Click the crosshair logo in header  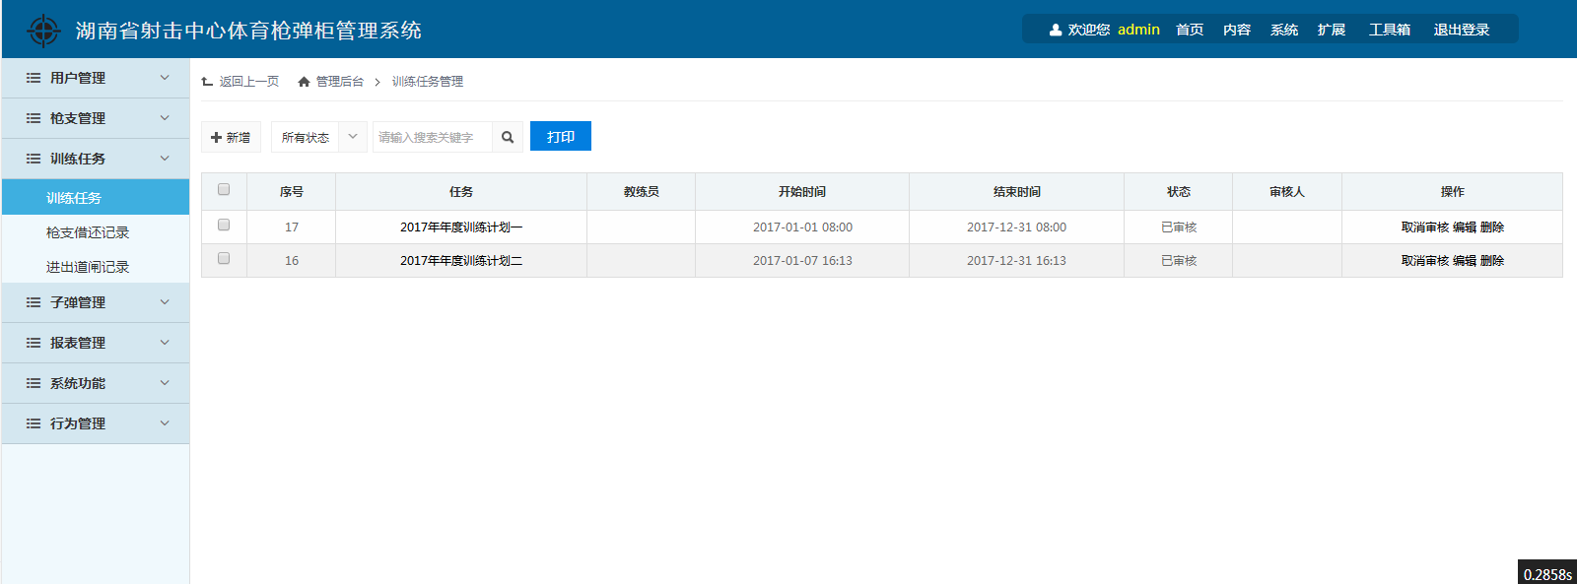point(43,31)
